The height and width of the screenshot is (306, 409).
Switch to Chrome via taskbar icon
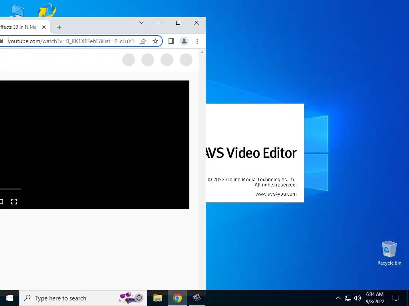(177, 298)
